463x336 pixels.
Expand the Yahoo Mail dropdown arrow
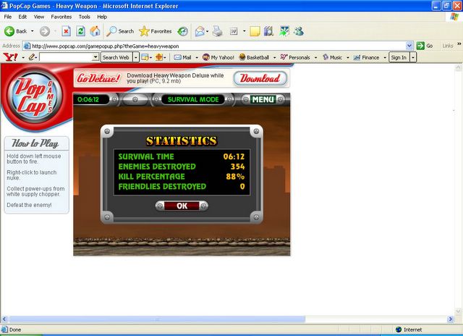pyautogui.click(x=197, y=57)
